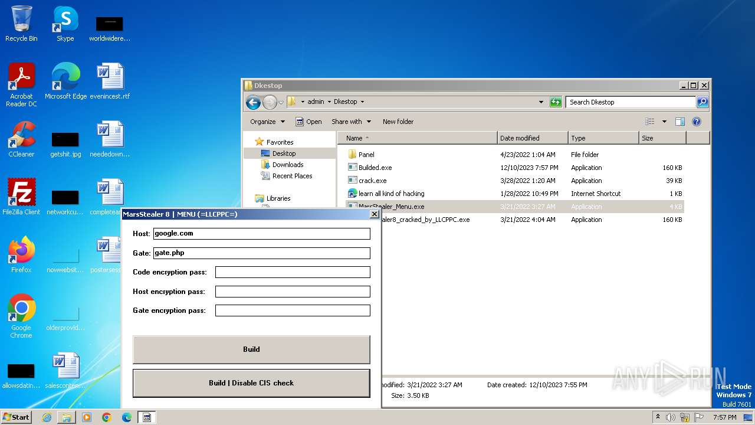Focus the Host encryption pass field
The height and width of the screenshot is (425, 755).
click(x=293, y=292)
